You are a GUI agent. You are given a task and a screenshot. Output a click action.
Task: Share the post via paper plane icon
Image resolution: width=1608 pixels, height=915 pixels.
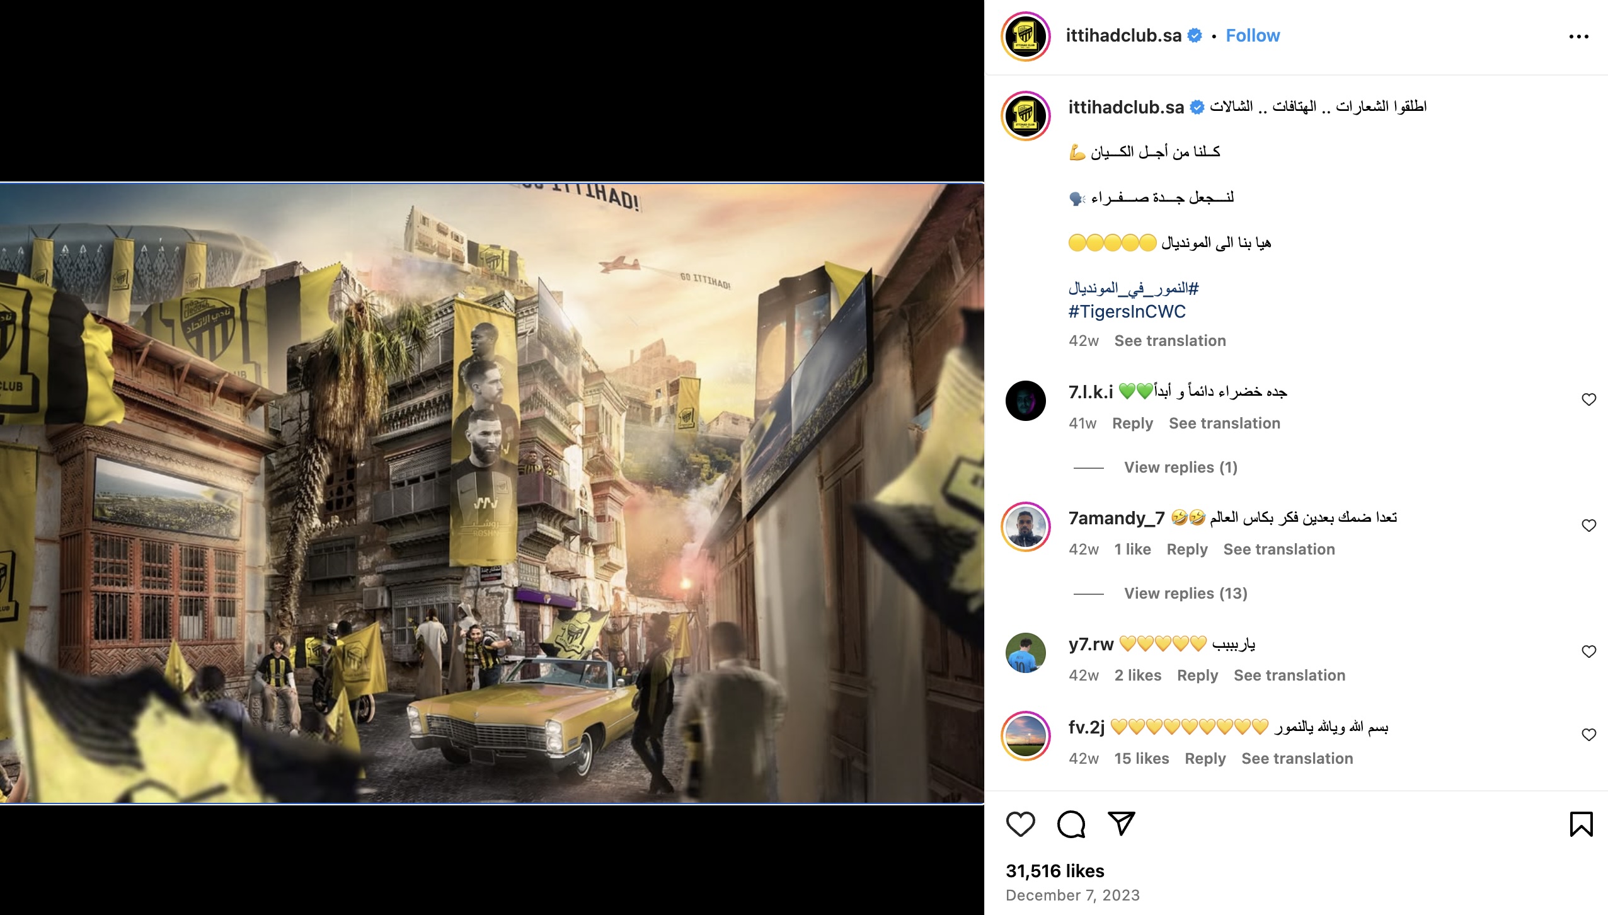coord(1122,824)
